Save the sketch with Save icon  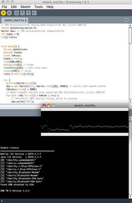[x=28, y=13]
